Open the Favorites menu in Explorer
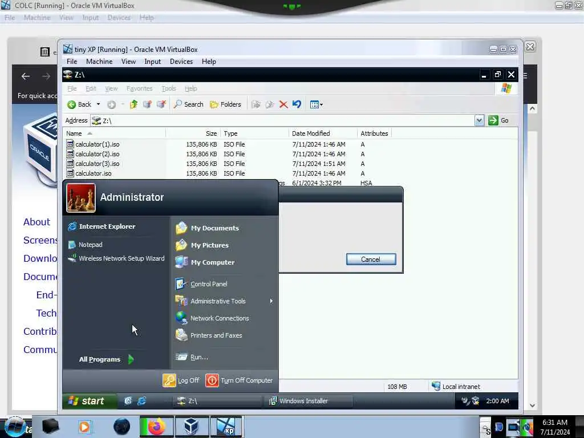The image size is (584, 438). coord(139,88)
